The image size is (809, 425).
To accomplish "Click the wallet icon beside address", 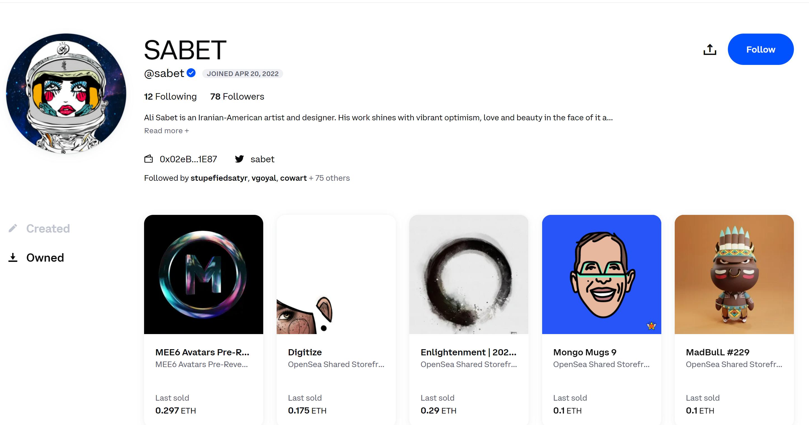I will 149,159.
